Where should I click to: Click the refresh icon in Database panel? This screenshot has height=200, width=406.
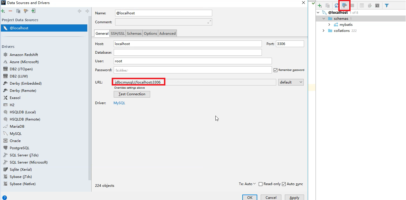[x=337, y=5]
